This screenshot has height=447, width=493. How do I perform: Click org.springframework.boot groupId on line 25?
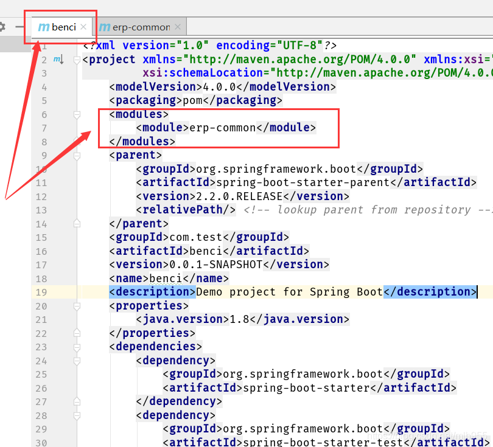point(303,375)
